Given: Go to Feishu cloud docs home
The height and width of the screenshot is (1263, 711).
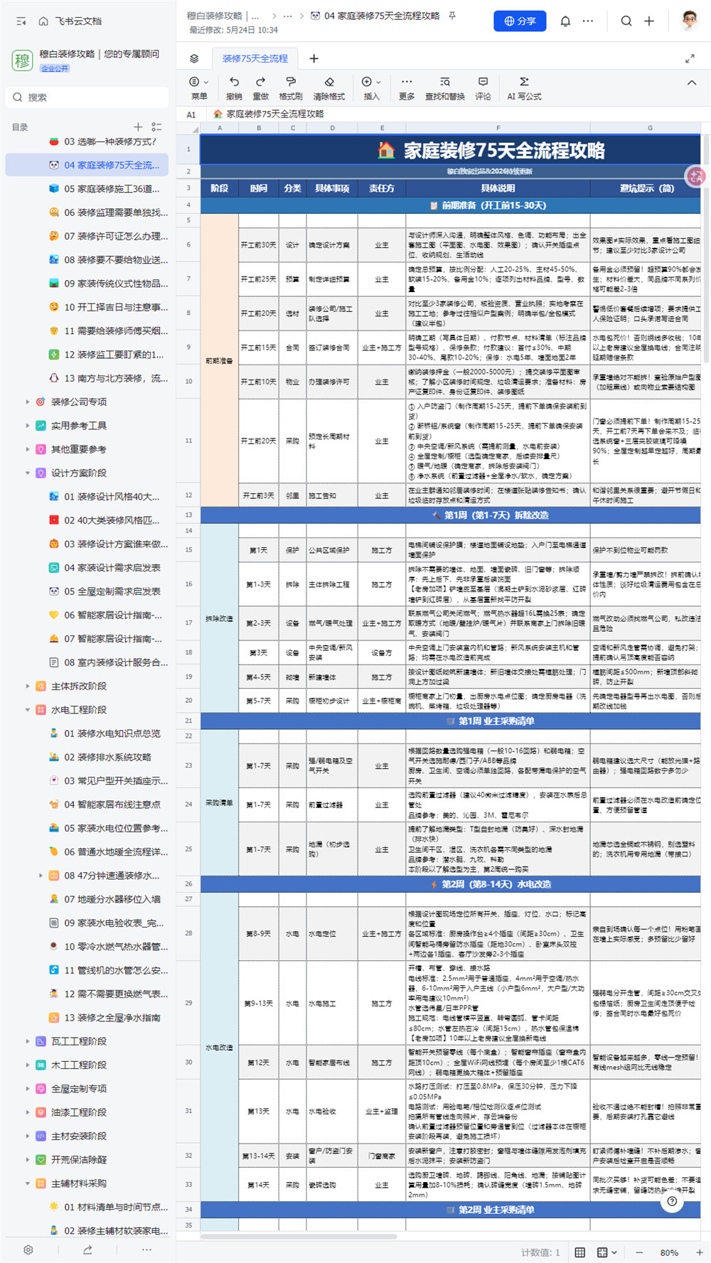Looking at the screenshot, I should 70,21.
